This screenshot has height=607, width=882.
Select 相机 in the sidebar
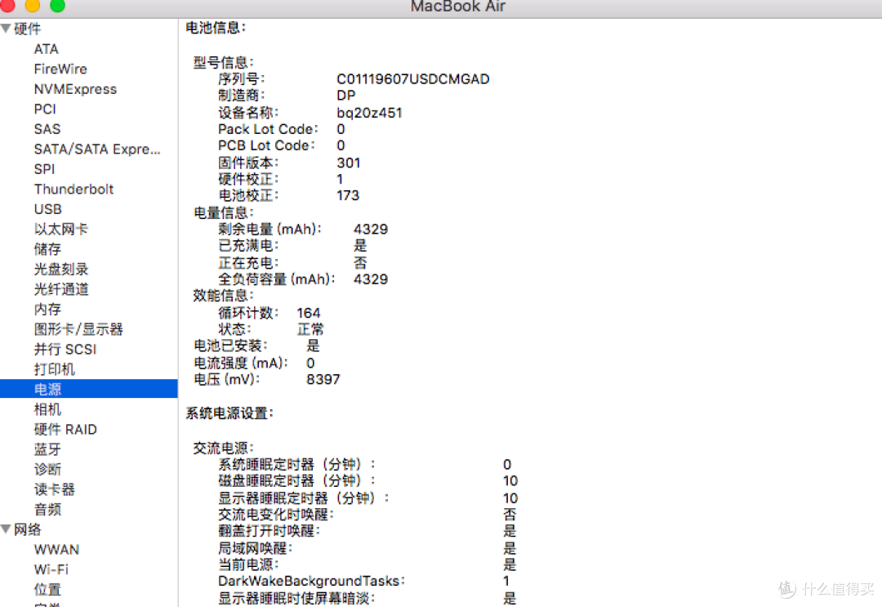(47, 409)
